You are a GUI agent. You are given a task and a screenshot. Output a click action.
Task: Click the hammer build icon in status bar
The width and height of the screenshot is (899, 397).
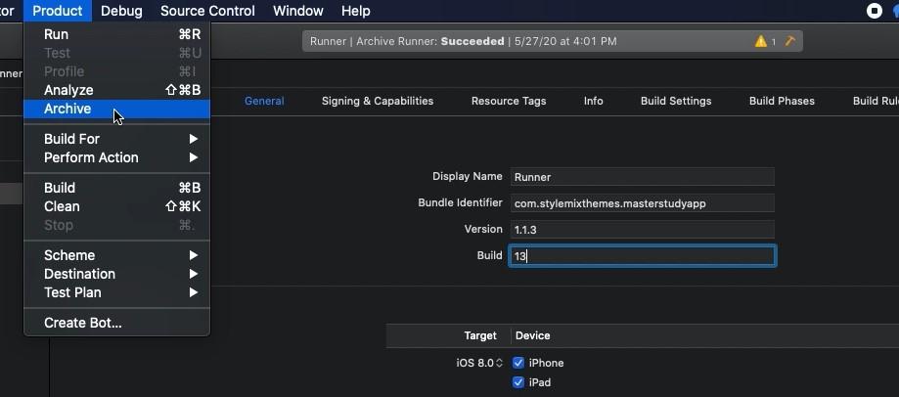tap(790, 41)
